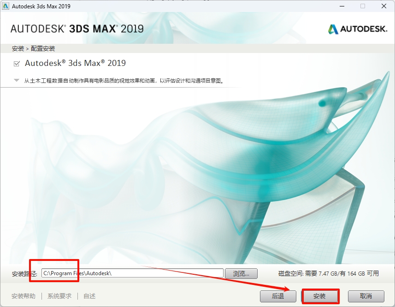View 系统要求 system requirements
The width and height of the screenshot is (395, 307).
coord(59,296)
